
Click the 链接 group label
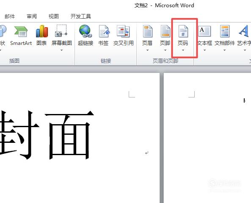click(x=106, y=61)
